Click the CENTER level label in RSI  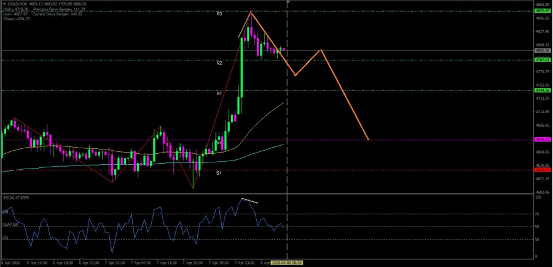click(9, 225)
